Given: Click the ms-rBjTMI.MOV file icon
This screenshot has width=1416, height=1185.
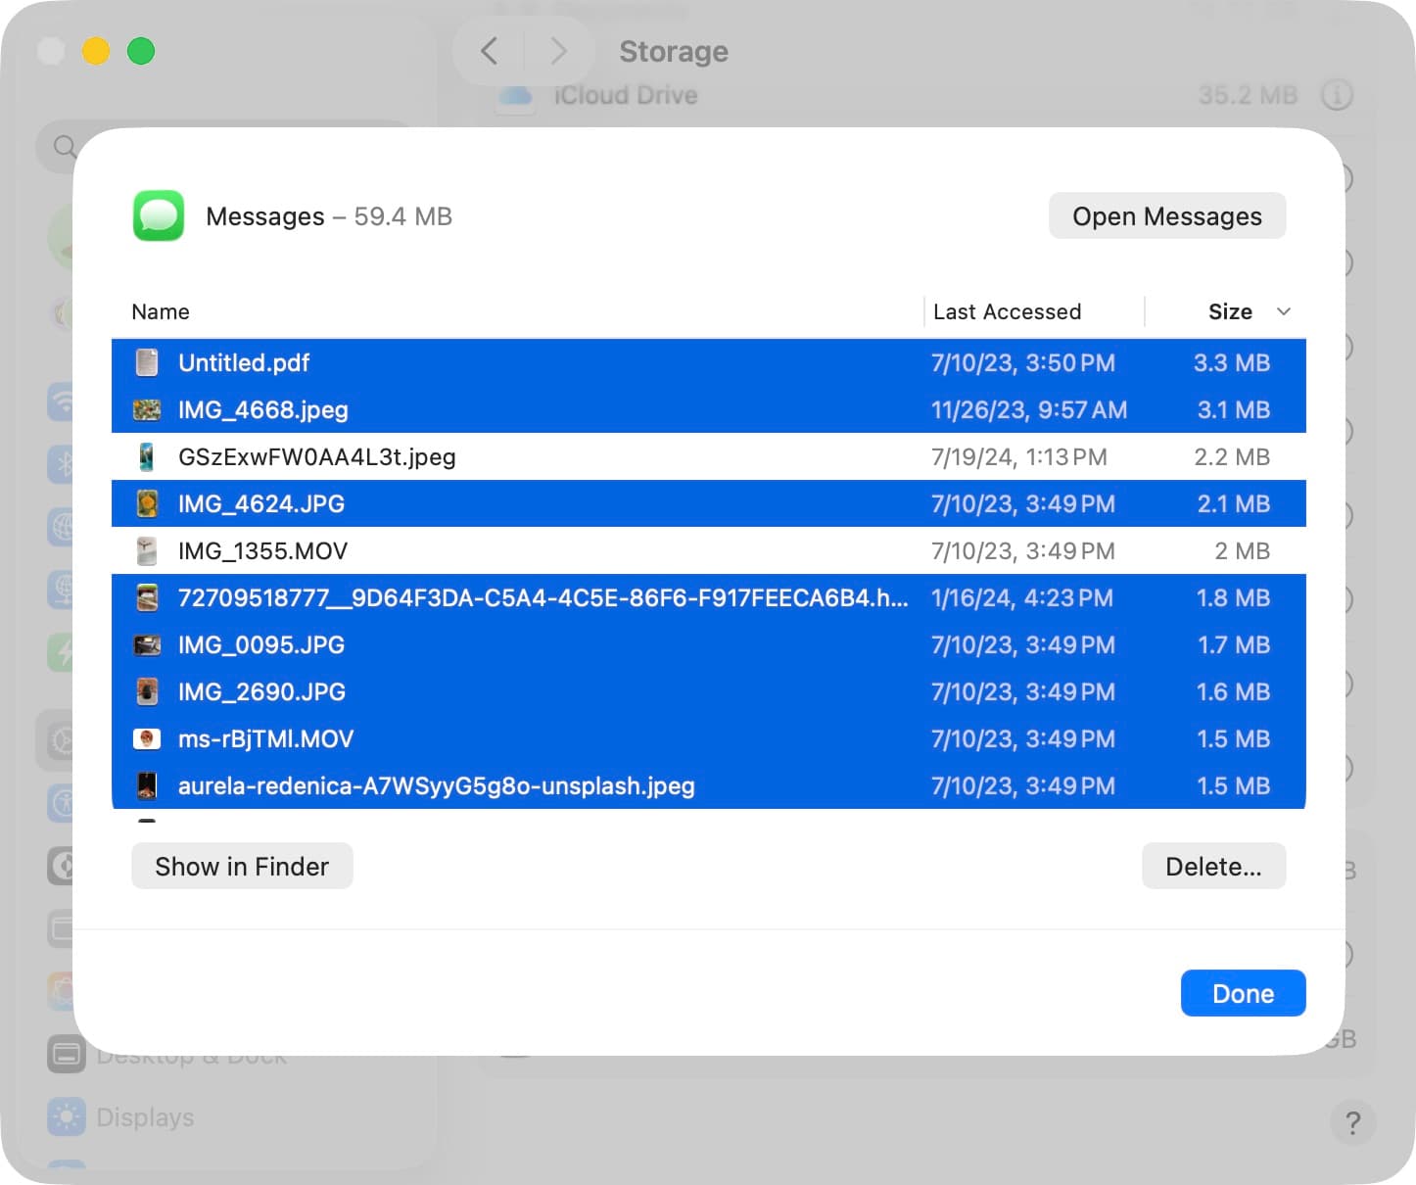Looking at the screenshot, I should click(x=147, y=739).
